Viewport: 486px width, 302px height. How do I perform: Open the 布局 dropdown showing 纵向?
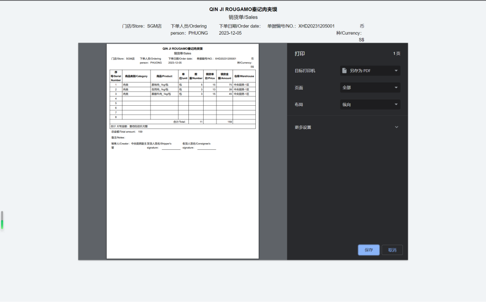pyautogui.click(x=370, y=105)
